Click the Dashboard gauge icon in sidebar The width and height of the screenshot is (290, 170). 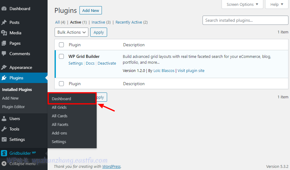pyautogui.click(x=4, y=9)
